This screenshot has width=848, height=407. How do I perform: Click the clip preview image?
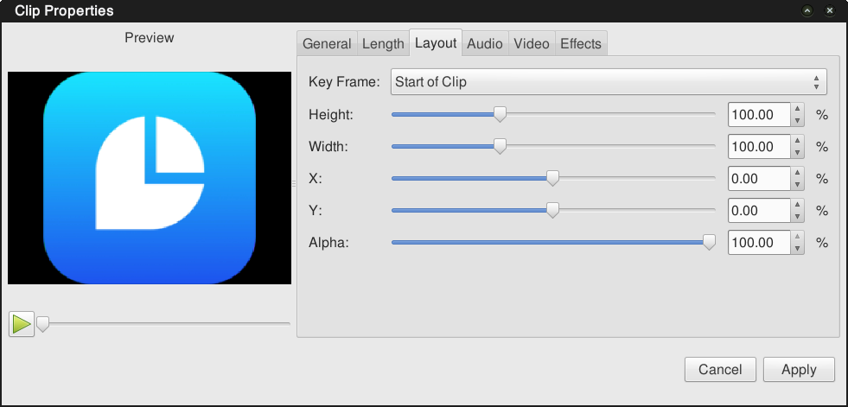click(150, 178)
